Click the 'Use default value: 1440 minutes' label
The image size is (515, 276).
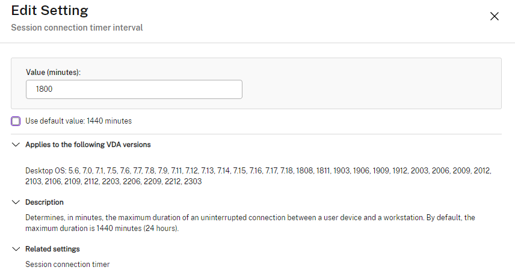point(78,121)
